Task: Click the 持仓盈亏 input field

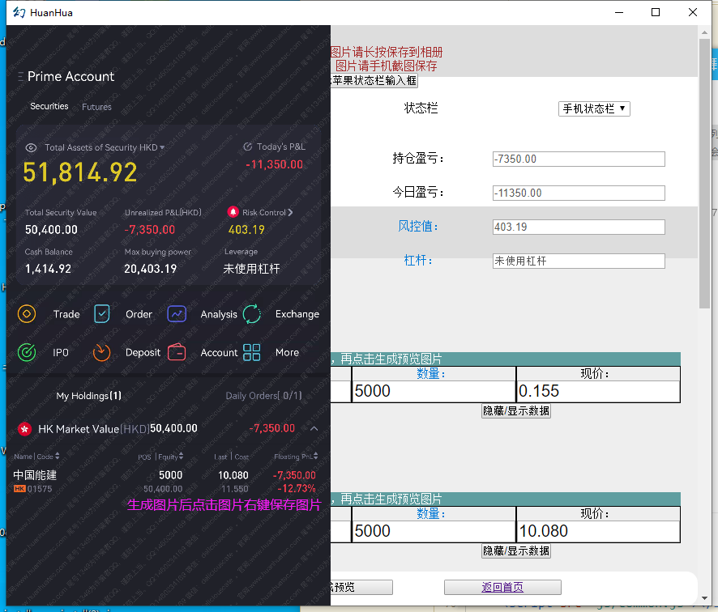Action: coord(578,159)
